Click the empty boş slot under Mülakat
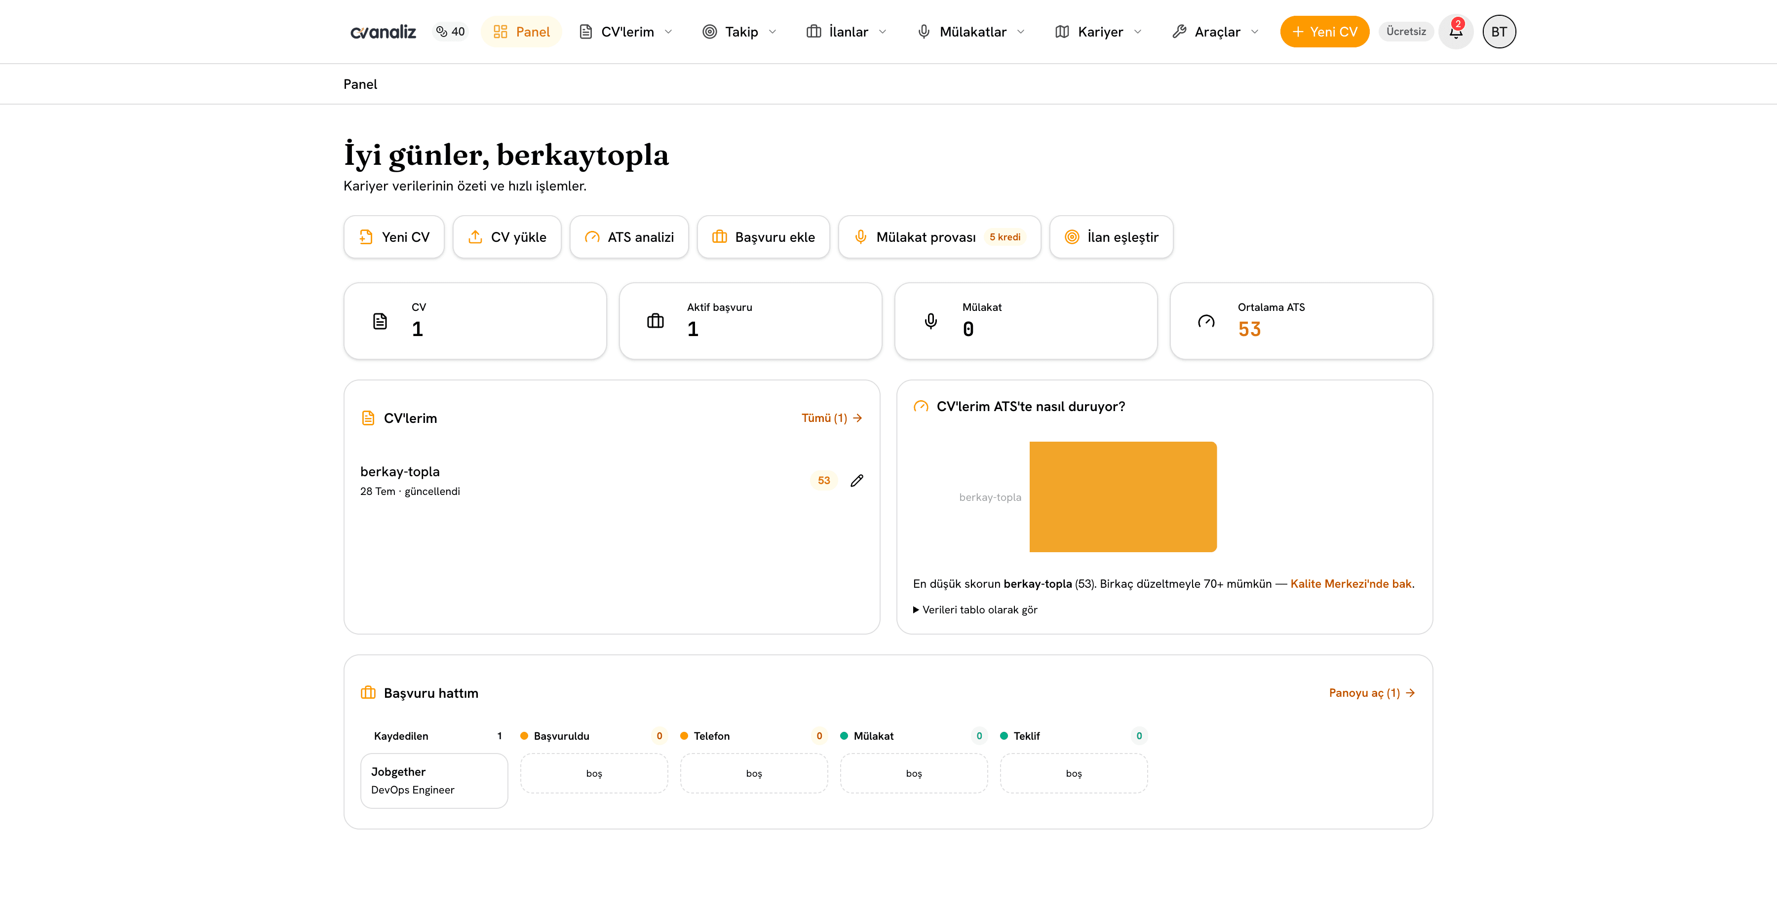 (914, 773)
